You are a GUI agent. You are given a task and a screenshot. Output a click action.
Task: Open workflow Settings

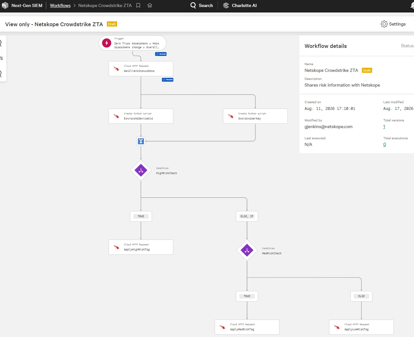tap(393, 24)
